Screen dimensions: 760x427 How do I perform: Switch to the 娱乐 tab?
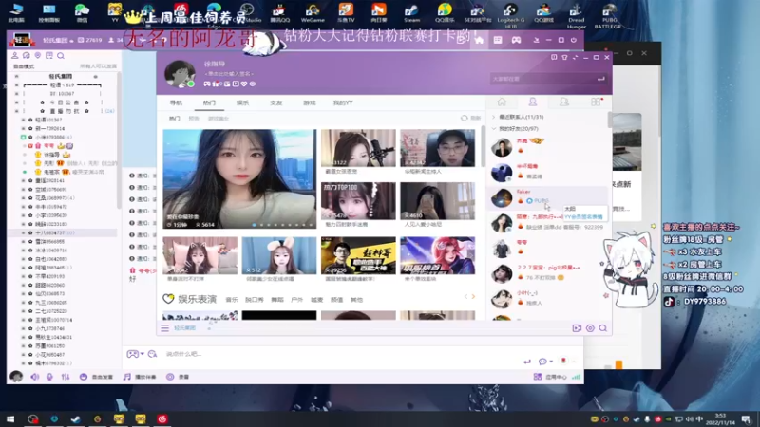pos(242,103)
